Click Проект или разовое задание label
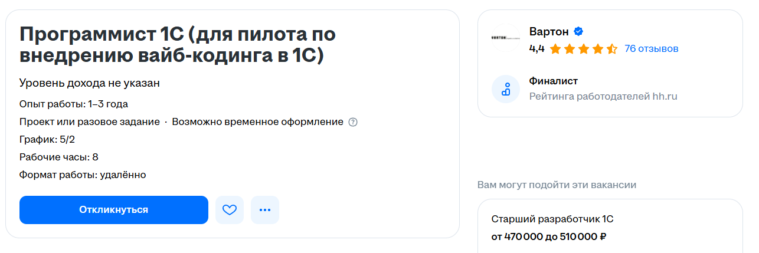The height and width of the screenshot is (253, 759). click(x=89, y=122)
